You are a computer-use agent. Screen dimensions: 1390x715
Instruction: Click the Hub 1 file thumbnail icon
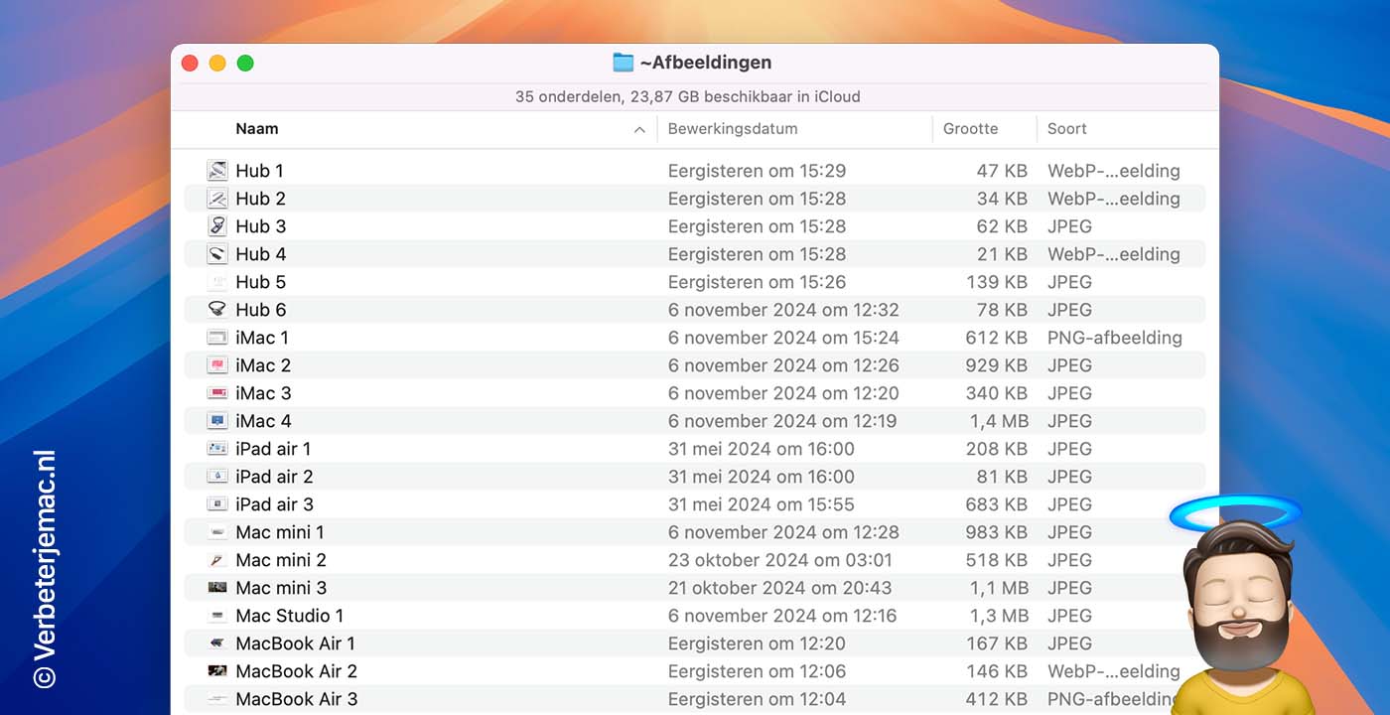point(217,171)
